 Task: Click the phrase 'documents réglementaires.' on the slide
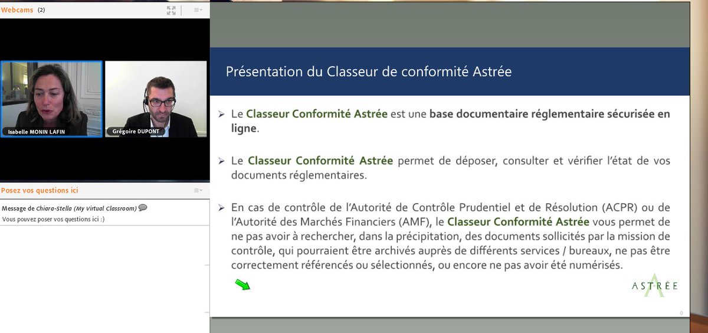coord(299,175)
